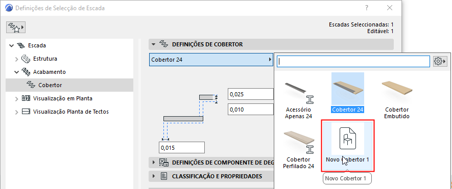The width and height of the screenshot is (452, 189).
Task: Open the Cobertor 24 selector dropdown
Action: coord(211,60)
